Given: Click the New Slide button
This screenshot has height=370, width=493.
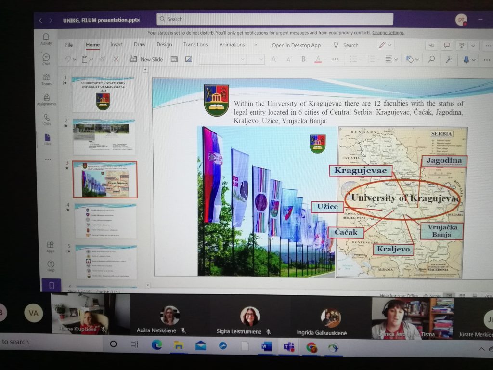Looking at the screenshot, I should (146, 59).
